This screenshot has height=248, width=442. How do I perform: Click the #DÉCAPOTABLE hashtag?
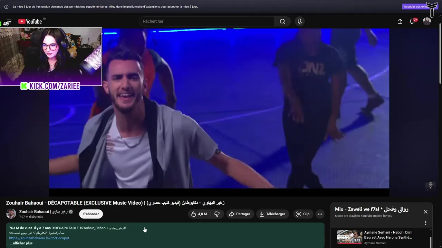pyautogui.click(x=66, y=228)
